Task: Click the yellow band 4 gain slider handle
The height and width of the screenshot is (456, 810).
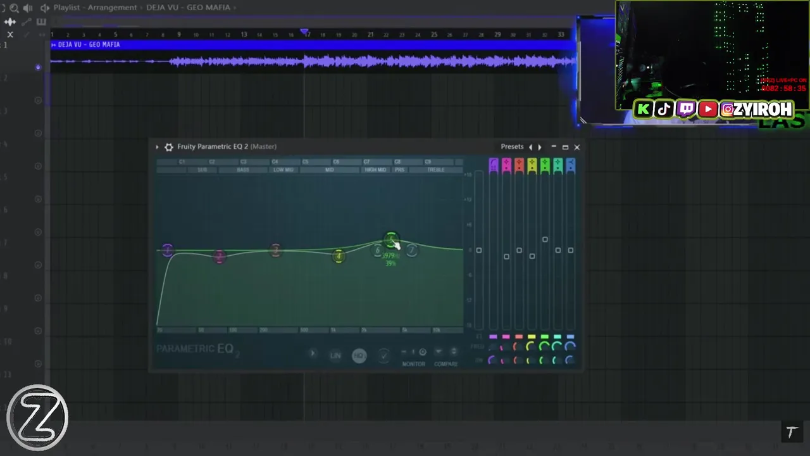Action: click(x=532, y=256)
